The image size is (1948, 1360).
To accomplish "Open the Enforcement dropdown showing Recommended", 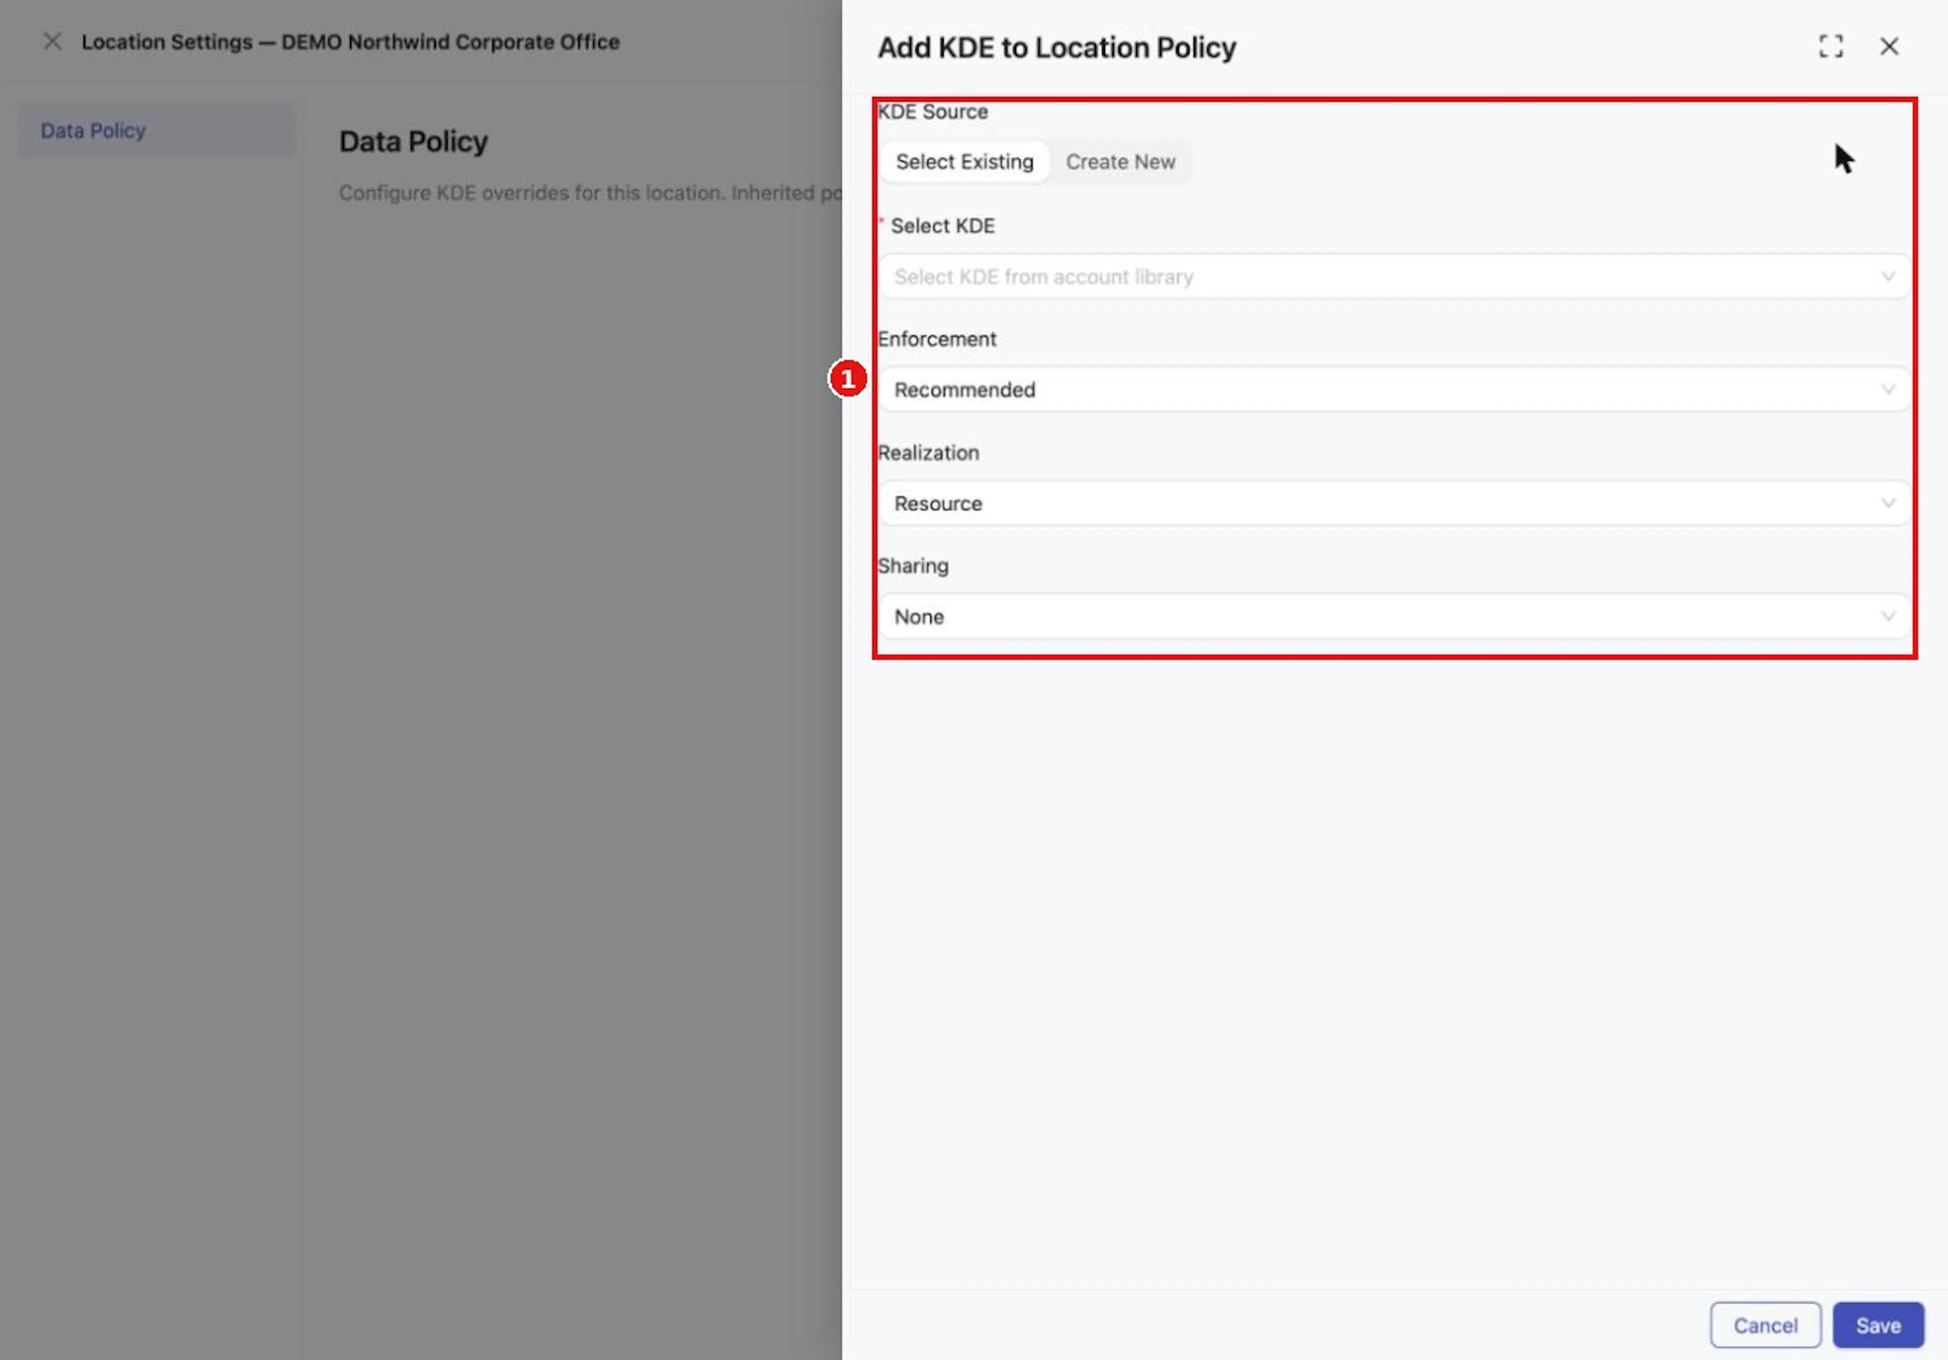I will [x=1394, y=390].
